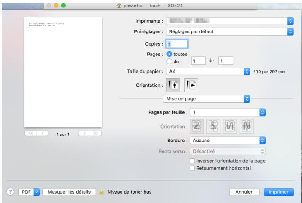
Task: Select the 'toutes' pages radio button
Action: [x=169, y=54]
